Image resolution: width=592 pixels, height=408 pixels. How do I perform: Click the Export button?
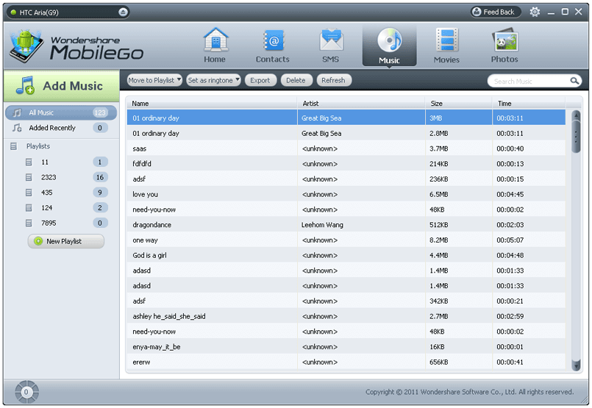(260, 80)
